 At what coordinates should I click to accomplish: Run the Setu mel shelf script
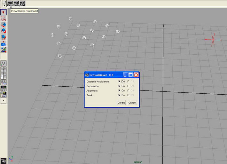pos(16,4)
